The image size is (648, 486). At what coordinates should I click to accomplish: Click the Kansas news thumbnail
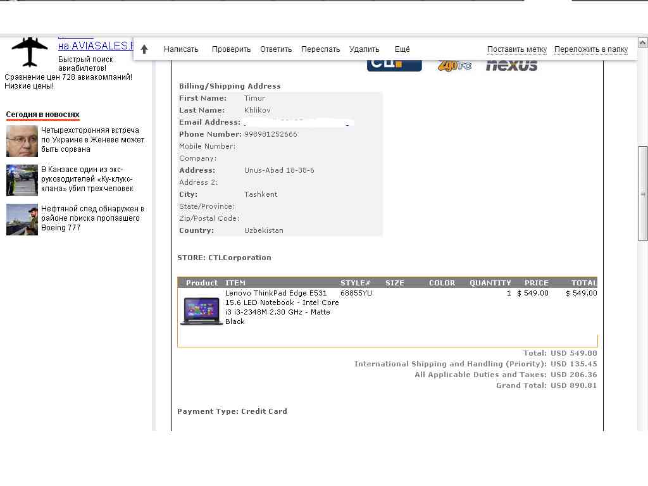(x=22, y=180)
